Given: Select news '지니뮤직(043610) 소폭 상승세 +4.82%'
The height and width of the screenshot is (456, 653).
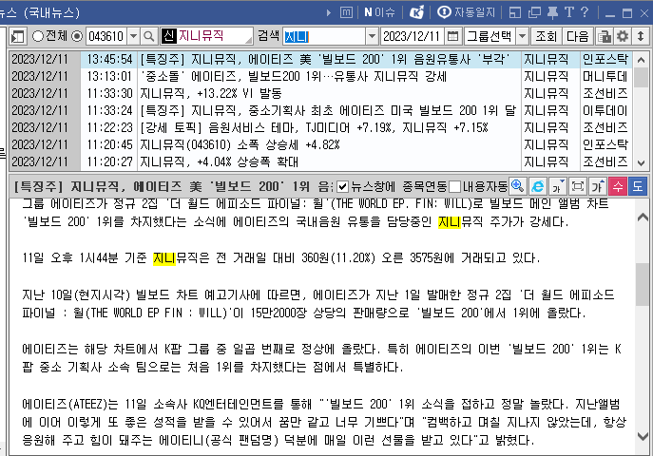Looking at the screenshot, I should (x=319, y=144).
